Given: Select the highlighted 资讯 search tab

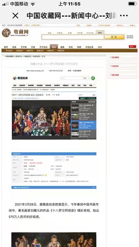Looking at the screenshot, I should coord(100,33).
